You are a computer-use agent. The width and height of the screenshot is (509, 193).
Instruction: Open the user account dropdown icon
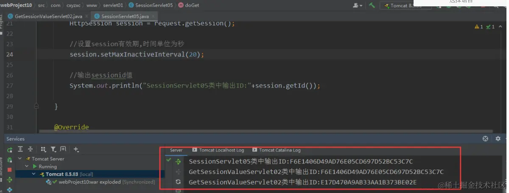point(358,6)
